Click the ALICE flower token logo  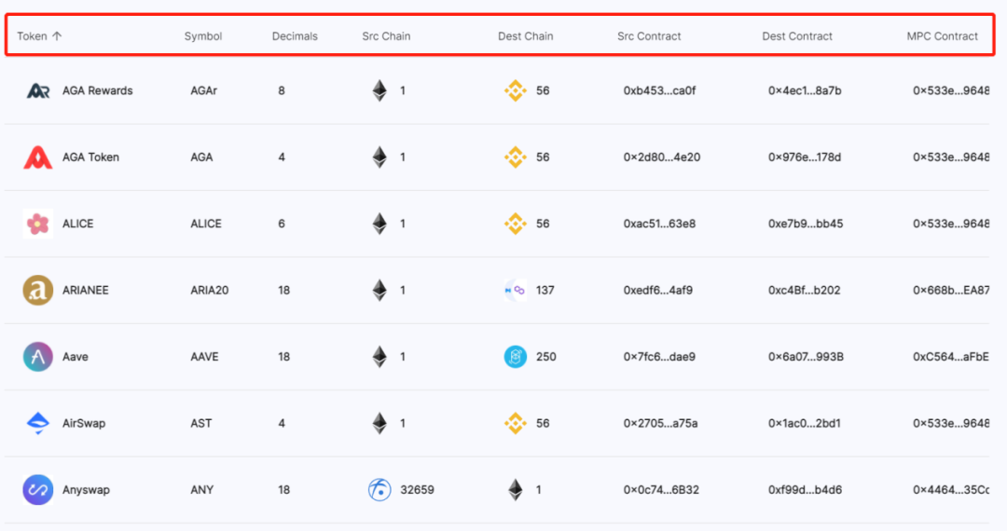pyautogui.click(x=38, y=224)
